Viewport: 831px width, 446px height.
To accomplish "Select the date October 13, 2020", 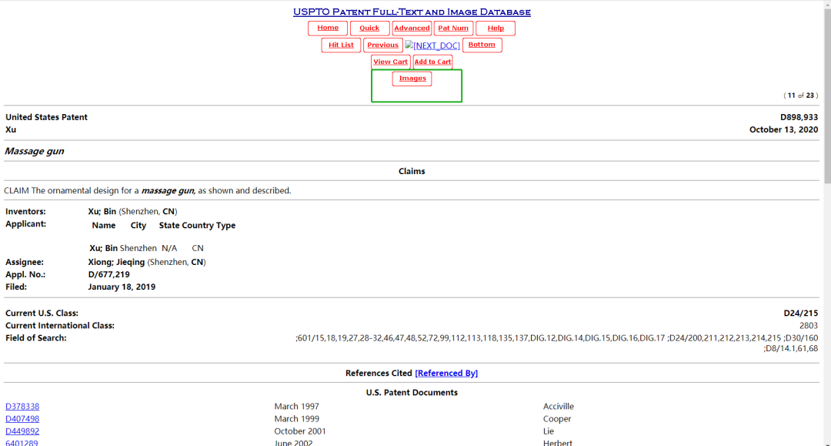I will 783,129.
